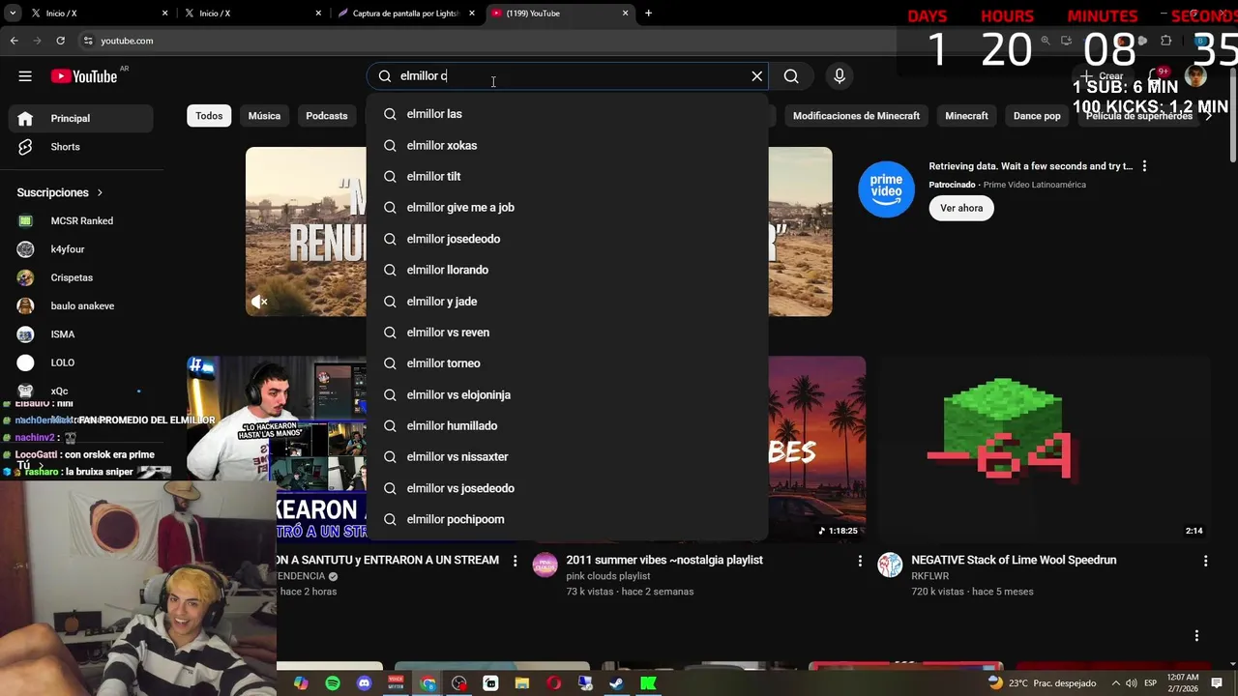Open options for NEGATIVE Stack video
1238x696 pixels.
[x=1205, y=561]
